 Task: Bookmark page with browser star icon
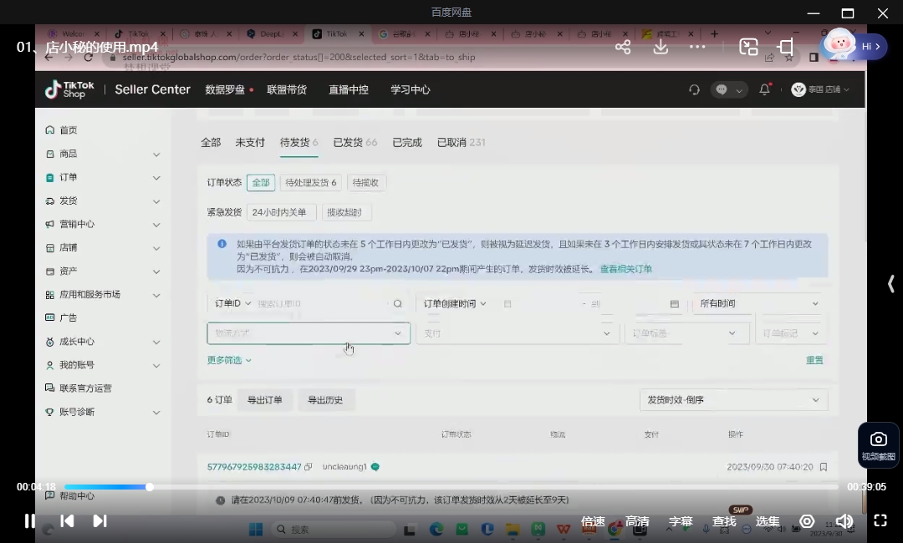(x=789, y=57)
